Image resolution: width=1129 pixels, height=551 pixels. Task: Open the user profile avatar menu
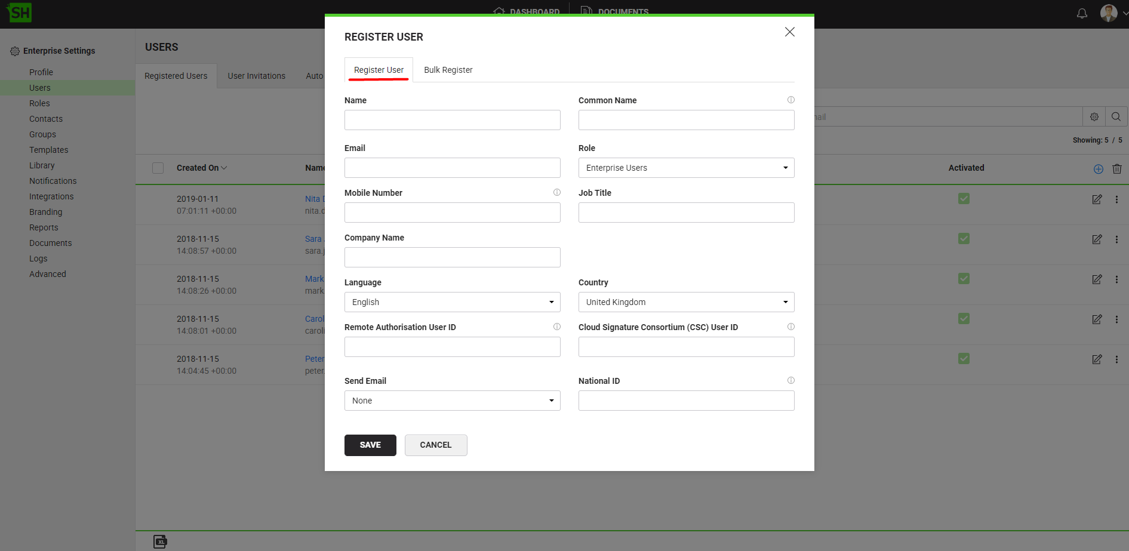1109,13
